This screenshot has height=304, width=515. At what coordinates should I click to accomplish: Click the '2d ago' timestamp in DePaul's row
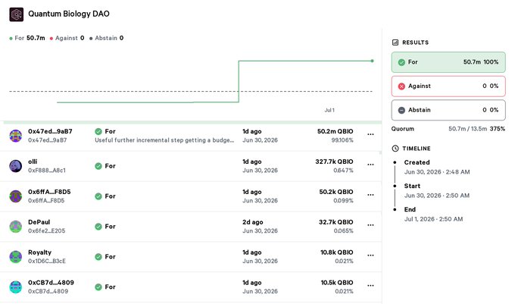coord(252,222)
